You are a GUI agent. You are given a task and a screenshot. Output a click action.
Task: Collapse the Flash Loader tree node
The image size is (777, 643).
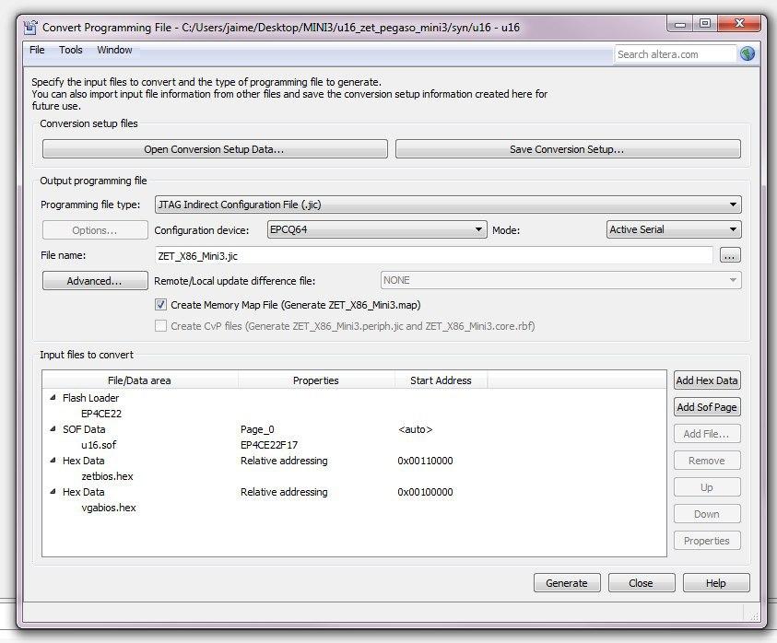point(53,399)
